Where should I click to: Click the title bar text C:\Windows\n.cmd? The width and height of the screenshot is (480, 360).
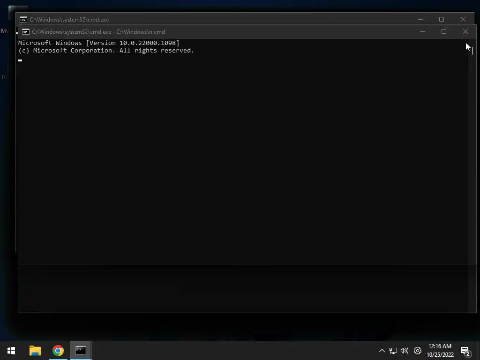(x=141, y=32)
